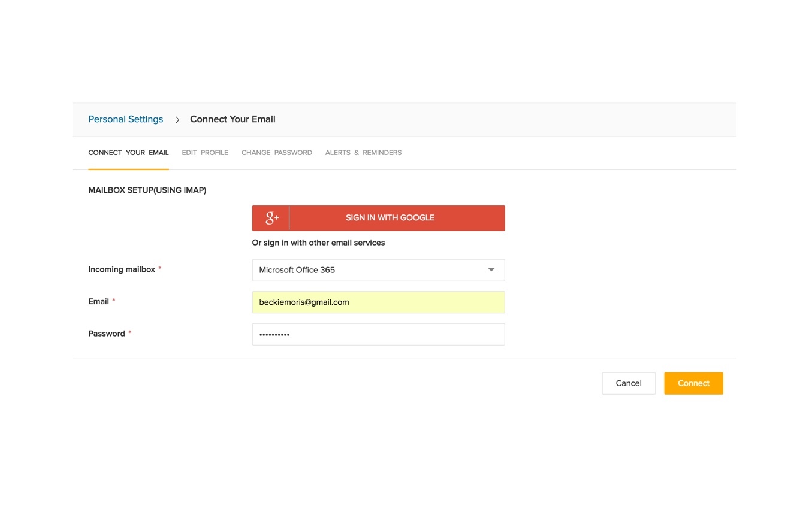Open Personal Settings from the breadcrumb
The width and height of the screenshot is (809, 509).
[125, 119]
